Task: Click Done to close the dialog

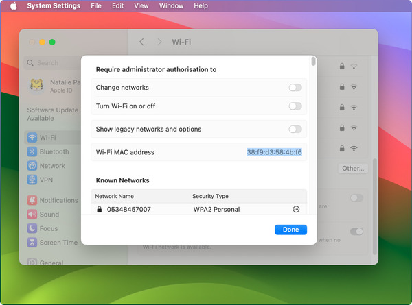Action: click(290, 230)
